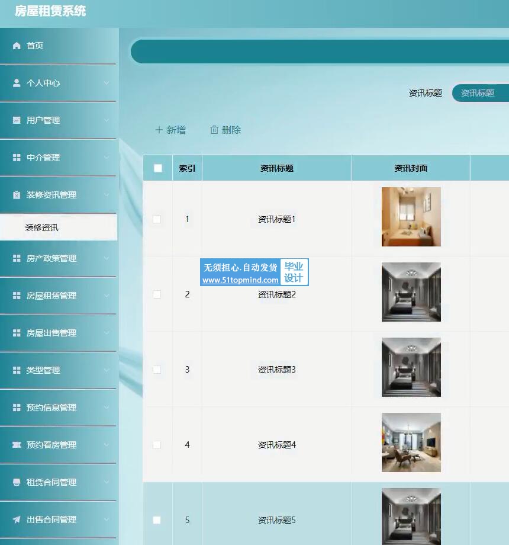The height and width of the screenshot is (545, 509).
Task: Click the 房屋租赁系统 title
Action: (x=50, y=11)
